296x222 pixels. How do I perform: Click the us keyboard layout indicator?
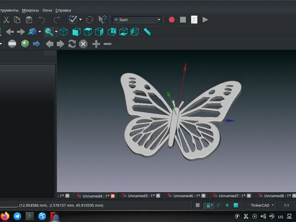click(x=281, y=216)
